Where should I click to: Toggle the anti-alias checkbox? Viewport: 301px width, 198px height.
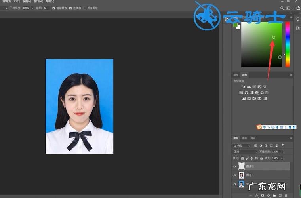pyautogui.click(x=53, y=8)
